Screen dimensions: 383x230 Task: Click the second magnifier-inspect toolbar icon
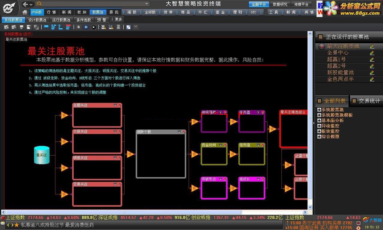(111, 27)
